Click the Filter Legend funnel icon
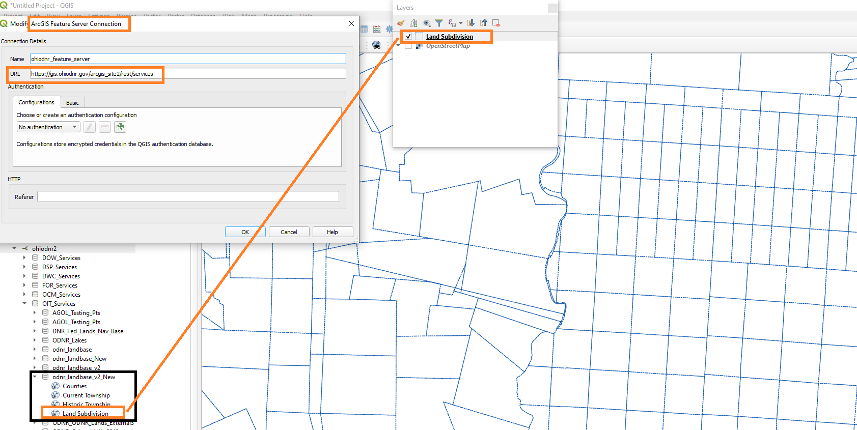The image size is (857, 430). point(439,23)
